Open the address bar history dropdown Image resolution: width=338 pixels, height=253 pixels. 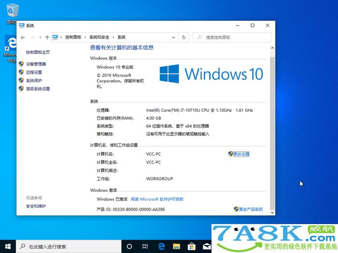click(173, 38)
